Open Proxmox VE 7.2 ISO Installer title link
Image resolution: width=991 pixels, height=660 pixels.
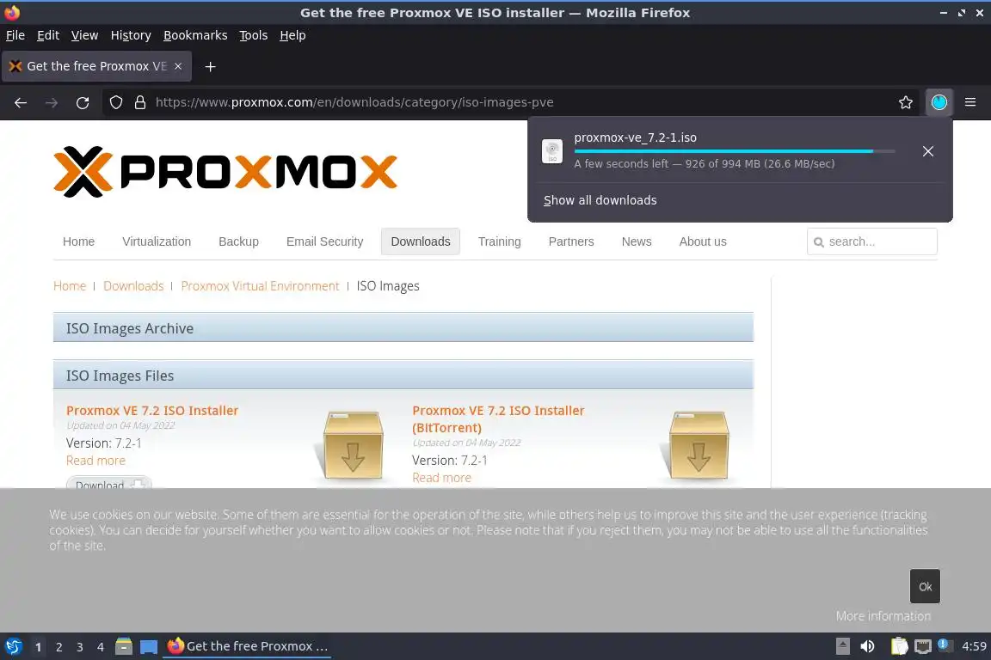coord(152,411)
